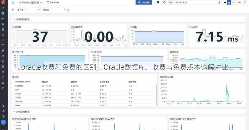Open the four-squares grid sidebar icon

click(3, 51)
